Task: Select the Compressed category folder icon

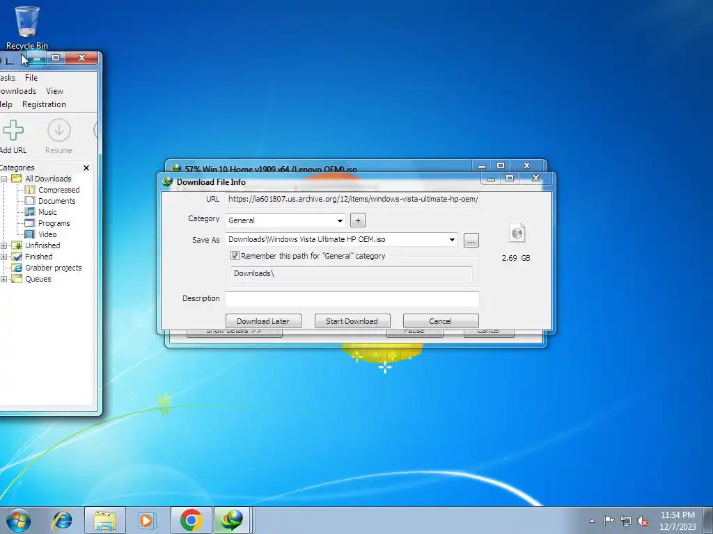Action: tap(30, 190)
